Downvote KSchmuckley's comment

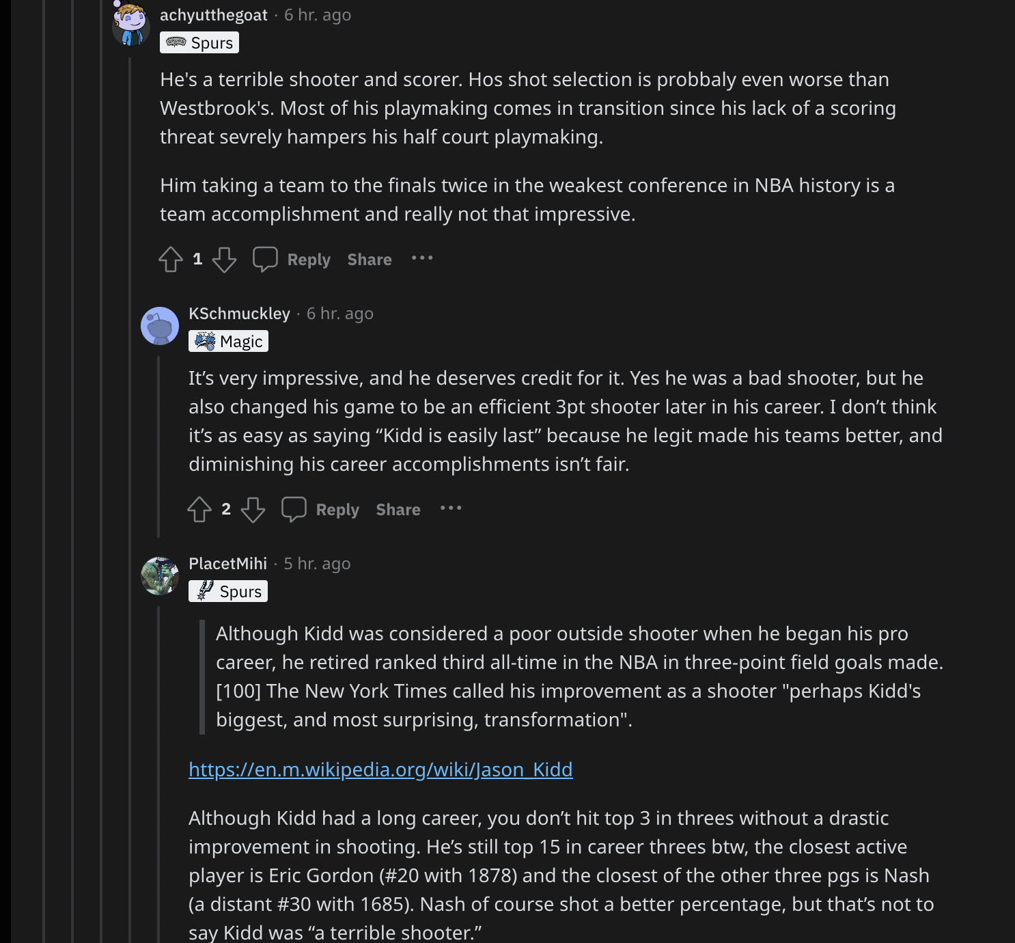click(x=253, y=510)
